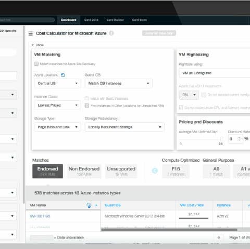Screen dimensions: 250x249
Task: Open the Card Builder tab
Action: coord(115,20)
